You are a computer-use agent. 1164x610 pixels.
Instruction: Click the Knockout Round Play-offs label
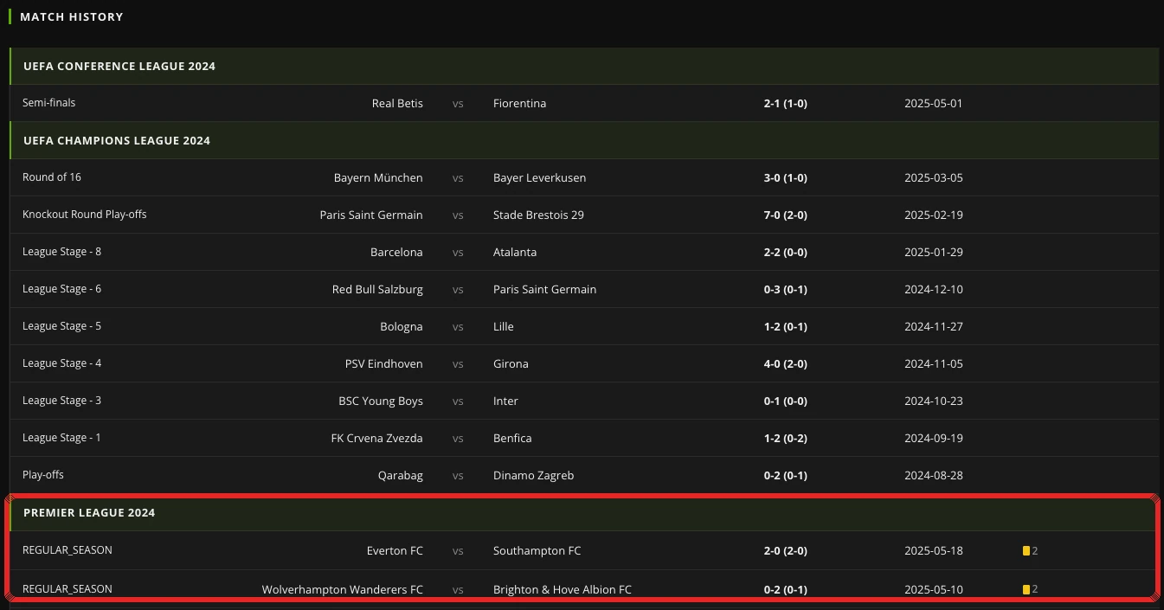point(85,214)
